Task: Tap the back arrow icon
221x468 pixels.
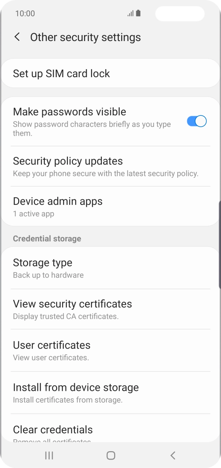Action: (17, 37)
